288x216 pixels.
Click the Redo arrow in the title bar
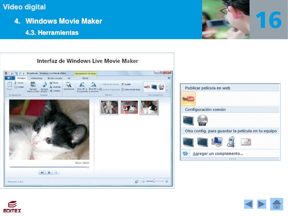point(20,73)
